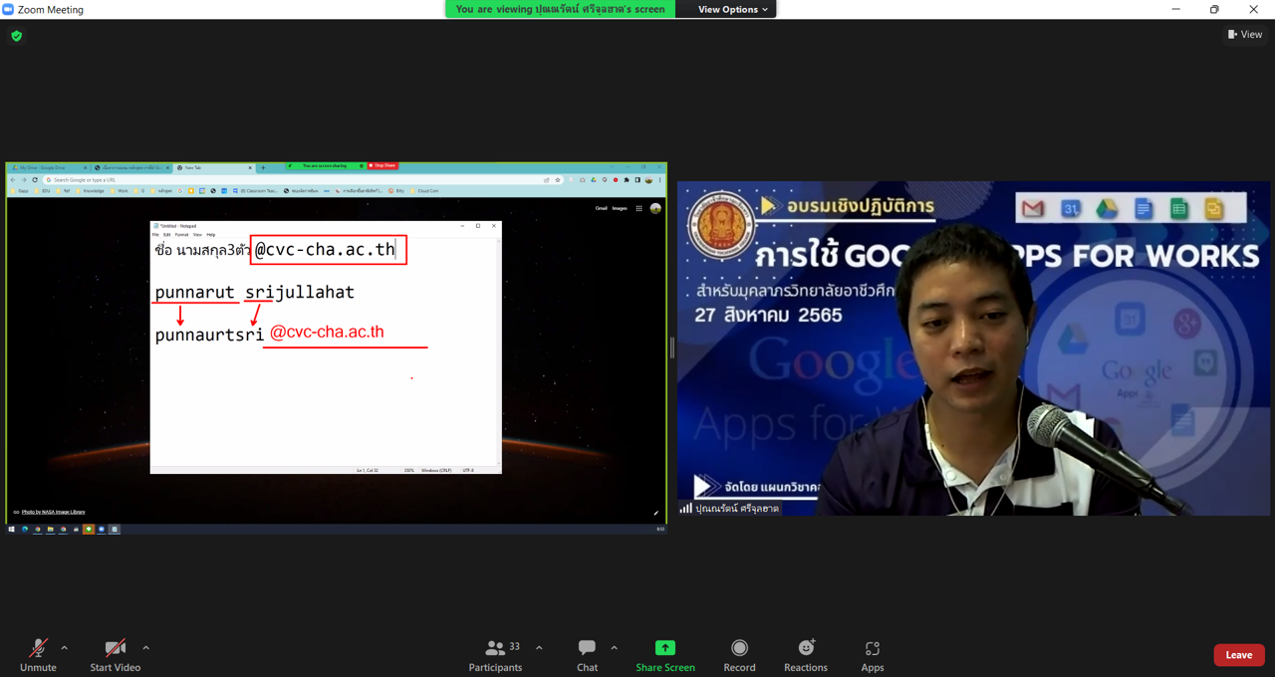Viewport: 1275px width, 677px height.
Task: Reload the page in shared Chrome
Action: point(35,180)
